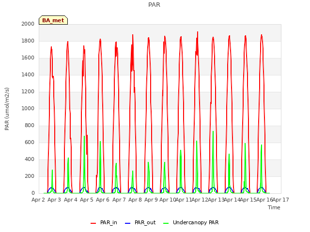Click the Apr 2 x-axis tick label
The height and width of the screenshot is (232, 310).
tap(38, 200)
